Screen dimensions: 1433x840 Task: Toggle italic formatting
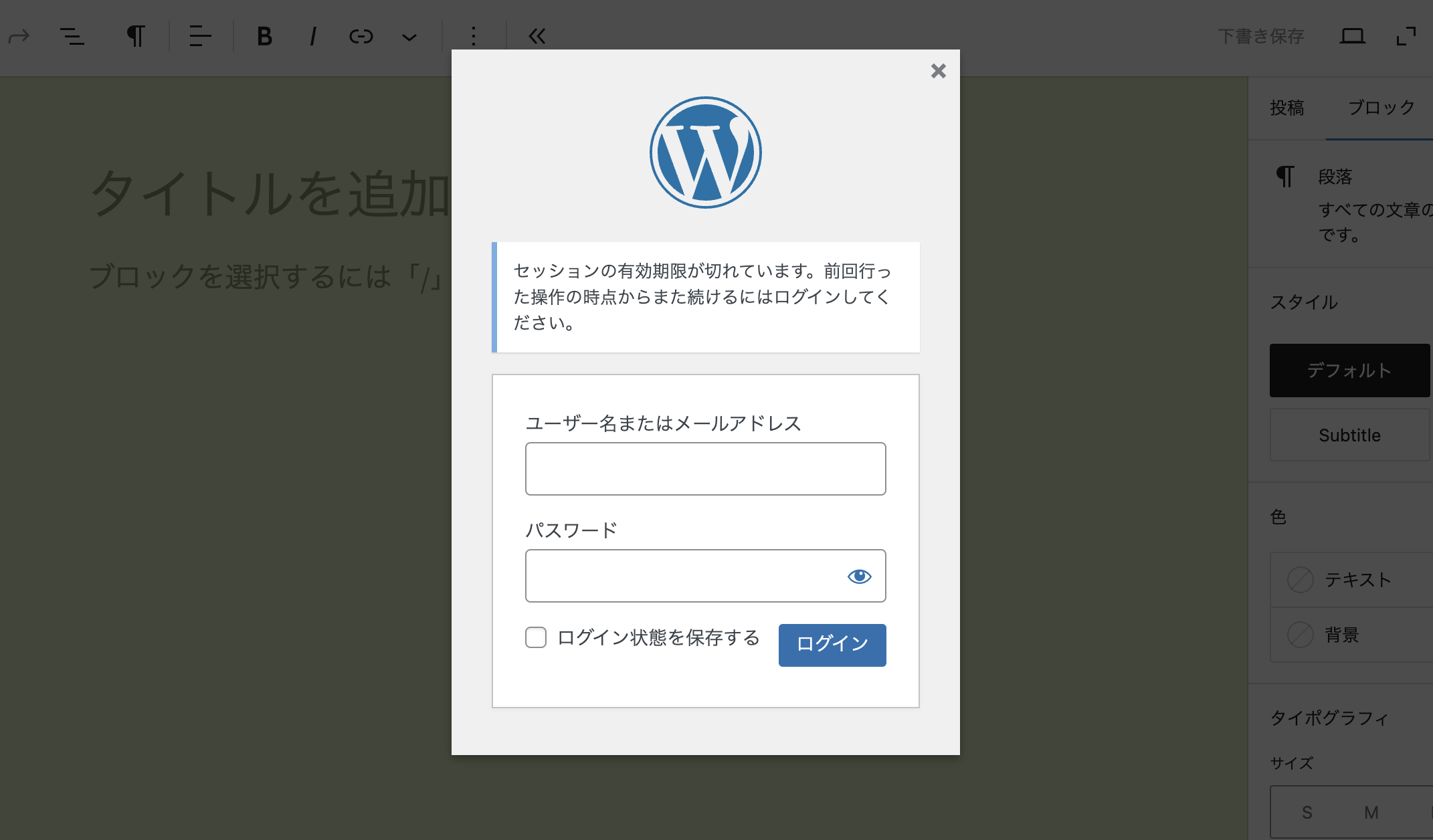(x=312, y=36)
